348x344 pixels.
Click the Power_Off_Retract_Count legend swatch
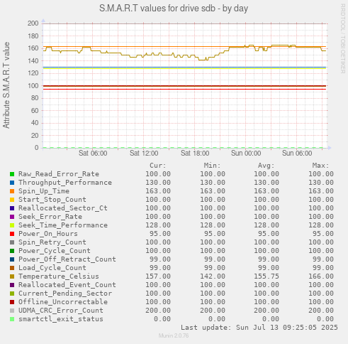click(x=12, y=259)
